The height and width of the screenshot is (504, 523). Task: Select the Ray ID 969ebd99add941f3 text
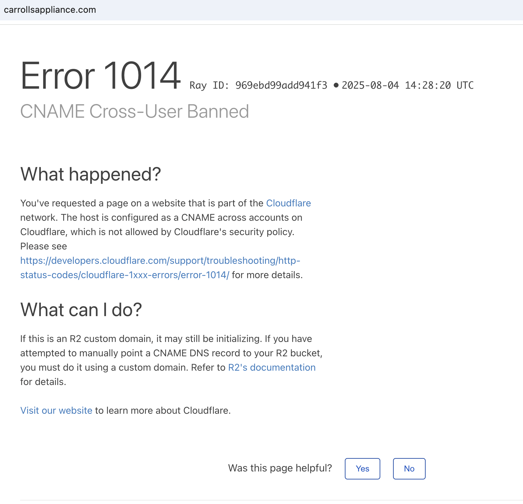click(258, 85)
